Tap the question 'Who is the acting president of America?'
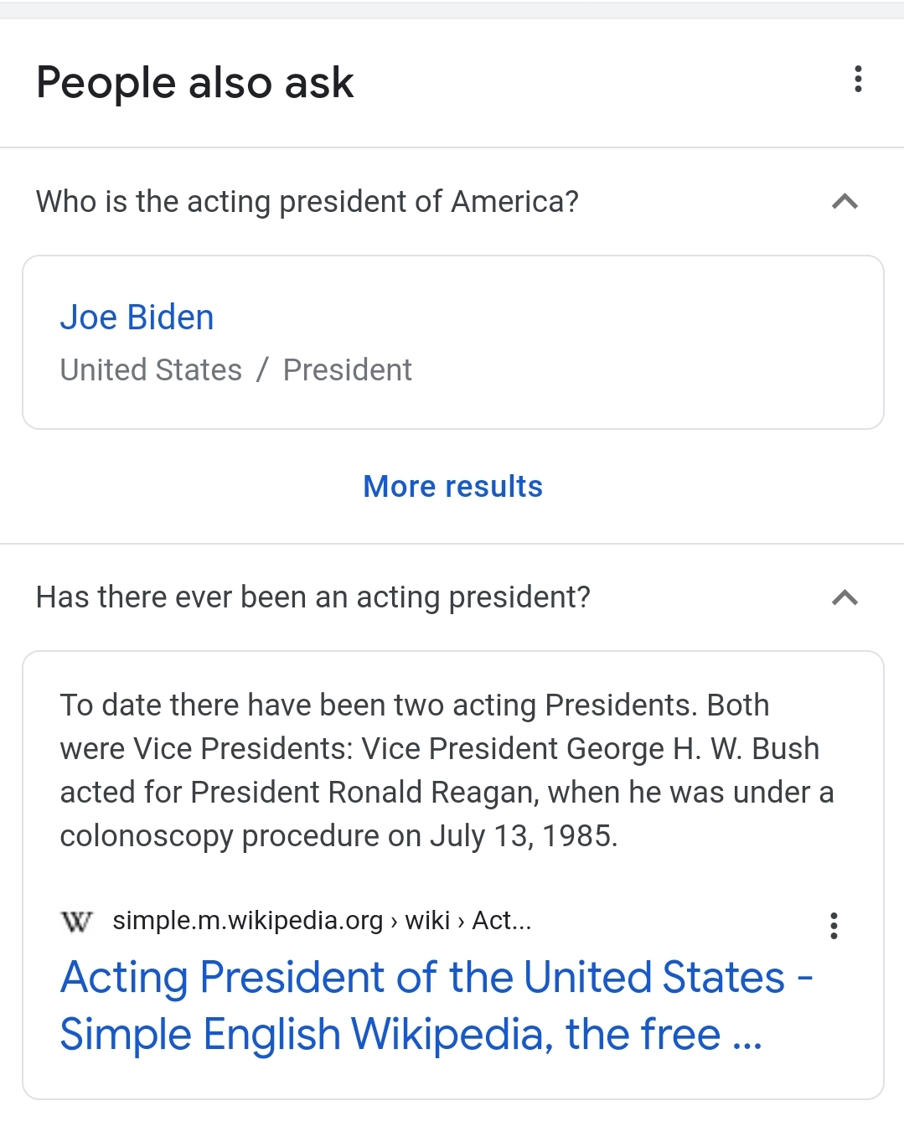This screenshot has width=904, height=1142. 307,202
